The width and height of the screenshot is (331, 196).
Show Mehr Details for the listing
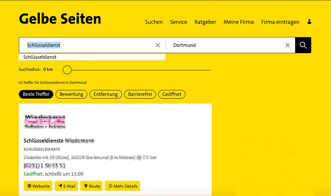point(123,186)
